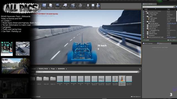
Task: Collapse the Sky and Fog folder
Action: point(146,29)
